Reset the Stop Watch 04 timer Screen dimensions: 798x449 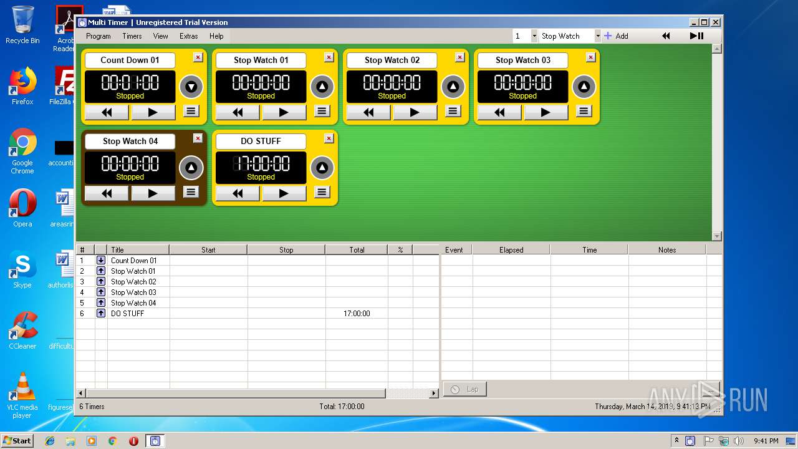(107, 193)
